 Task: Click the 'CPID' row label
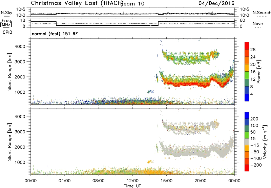tap(7, 32)
